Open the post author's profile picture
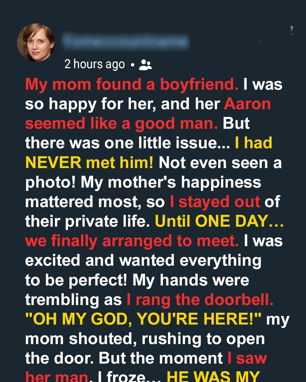Viewport: 306px width, 382px height. pos(36,43)
